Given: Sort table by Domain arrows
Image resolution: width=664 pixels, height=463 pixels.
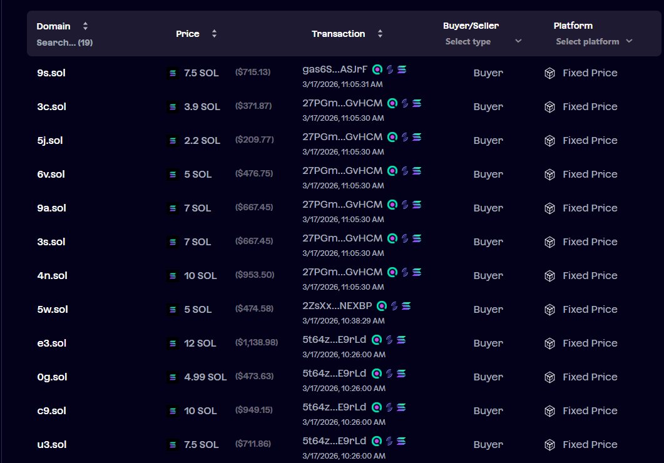Looking at the screenshot, I should pyautogui.click(x=86, y=26).
